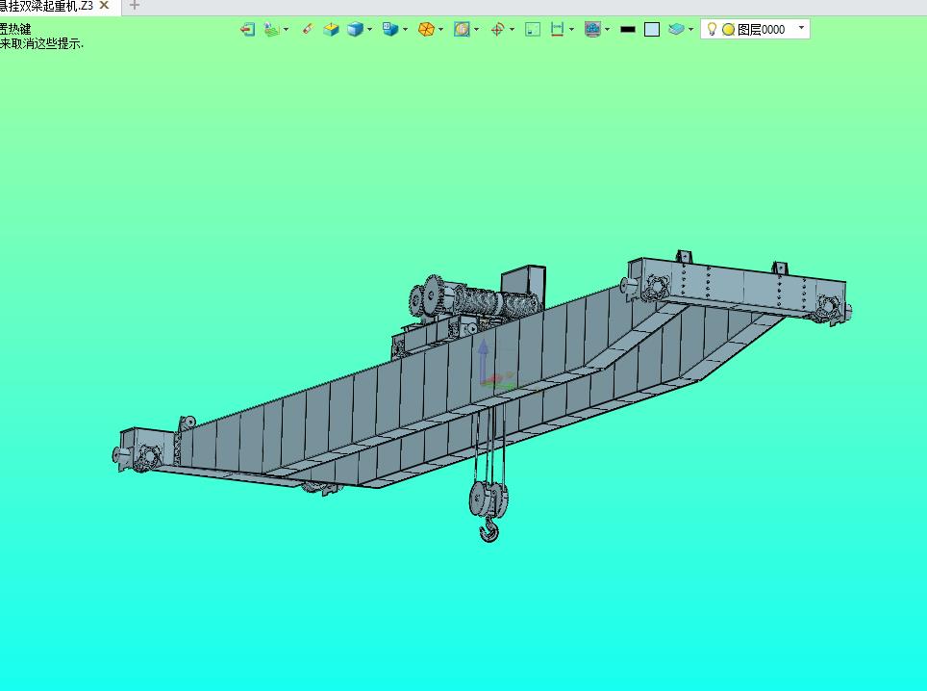Add a new tab with plus button
This screenshot has width=927, height=691.
point(135,6)
